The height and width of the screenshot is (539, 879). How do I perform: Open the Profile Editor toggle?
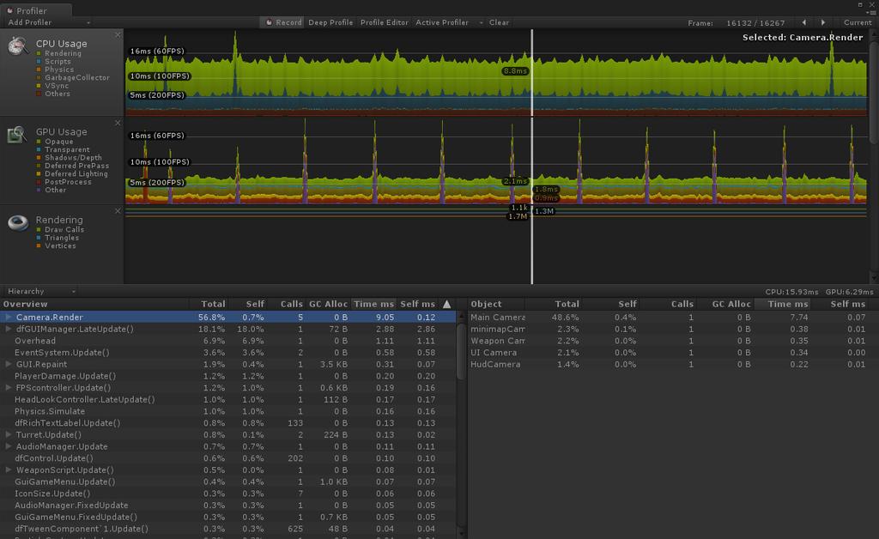[x=384, y=22]
